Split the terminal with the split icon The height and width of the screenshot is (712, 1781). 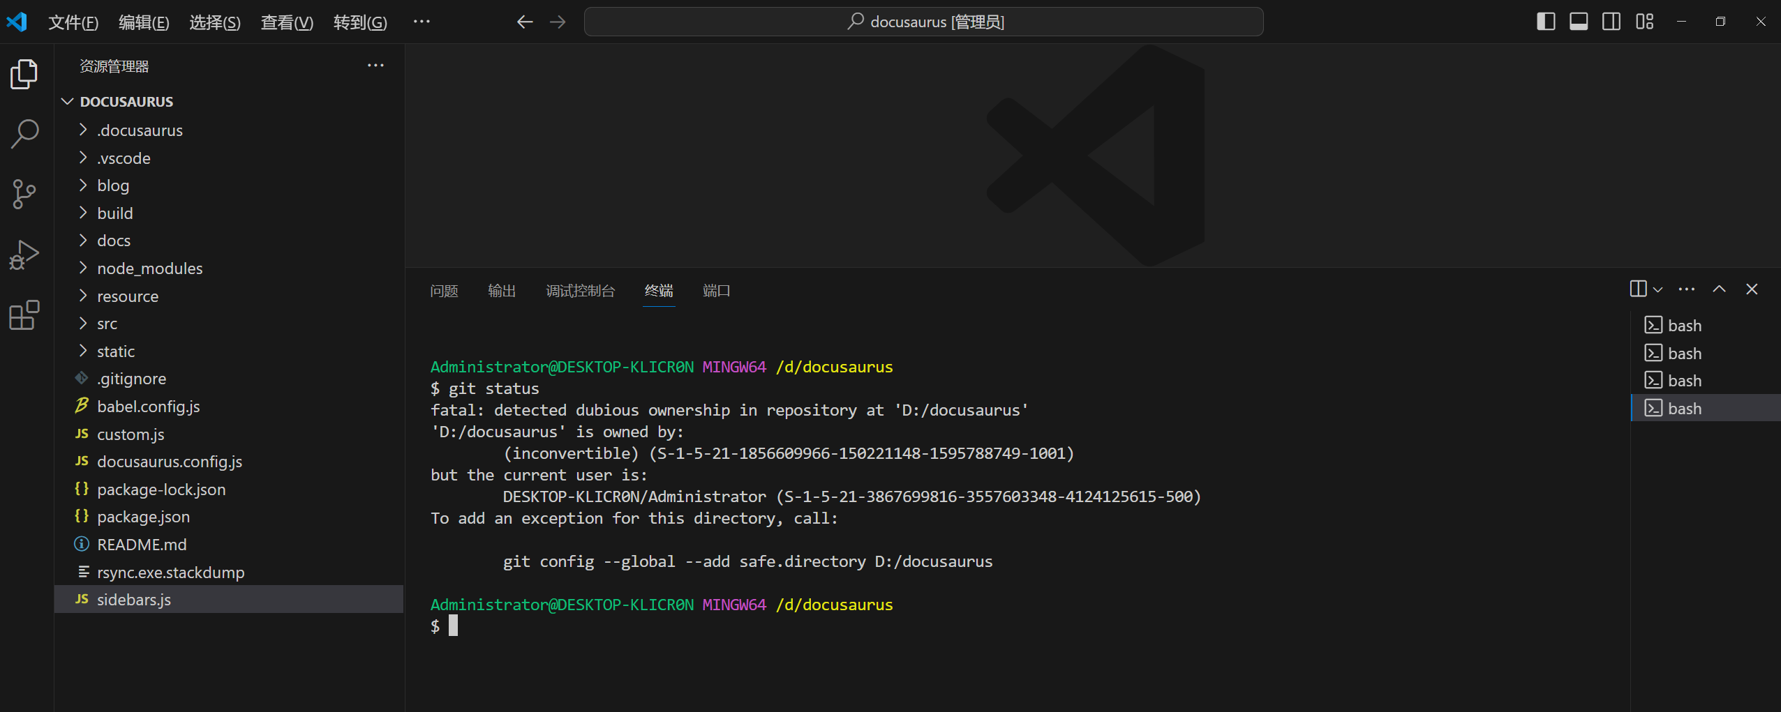1638,289
